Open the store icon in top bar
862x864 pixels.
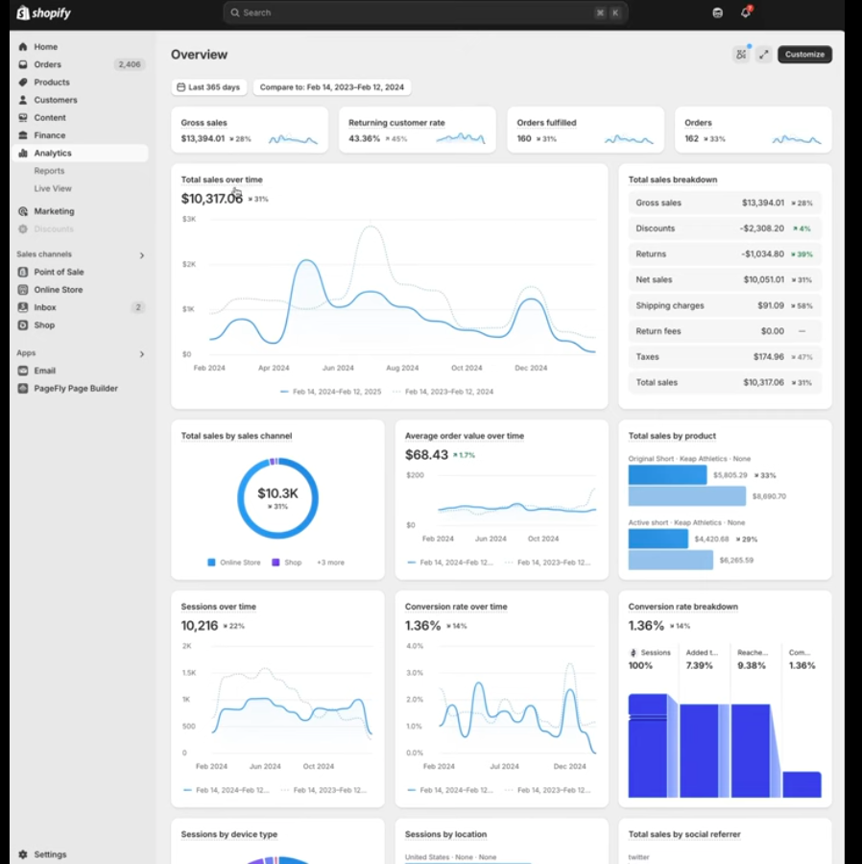tap(718, 13)
